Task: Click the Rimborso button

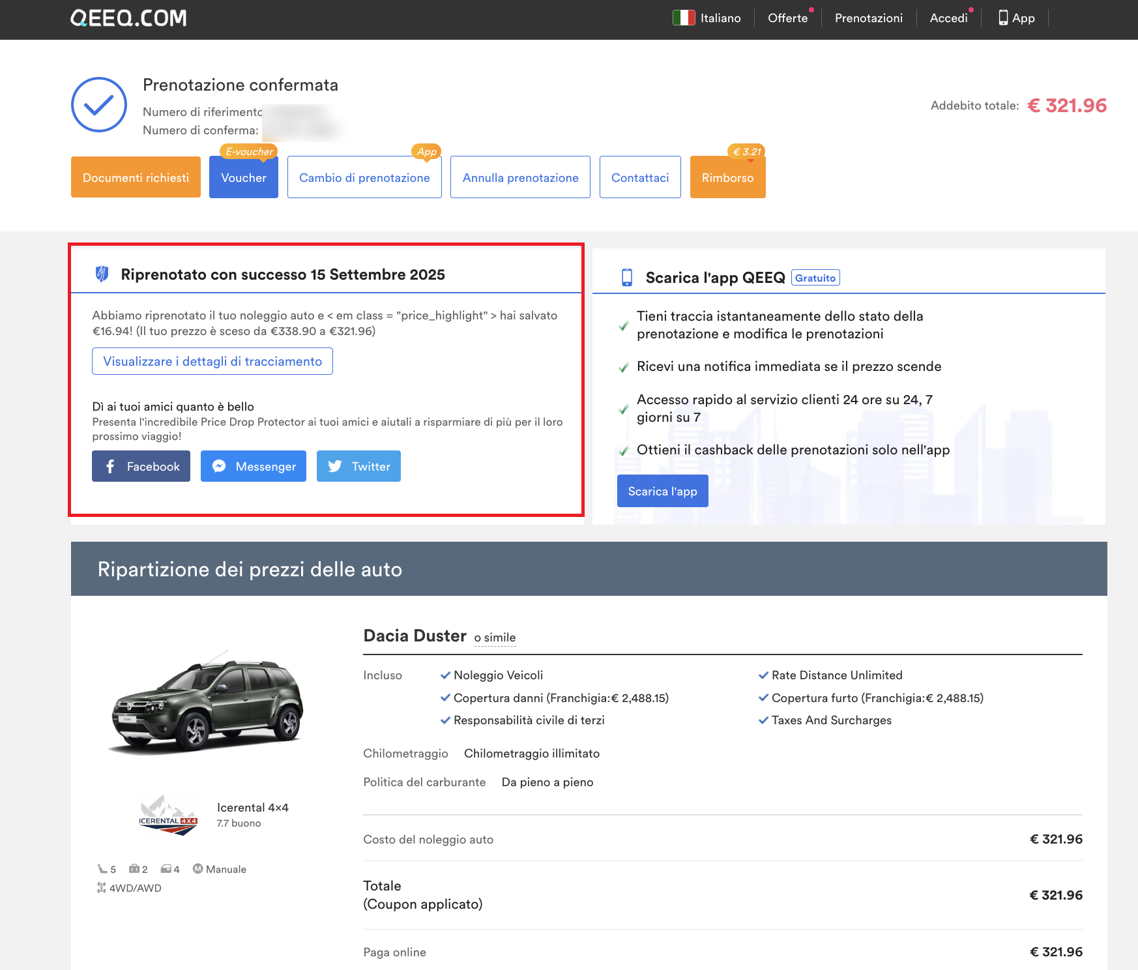Action: pyautogui.click(x=727, y=177)
